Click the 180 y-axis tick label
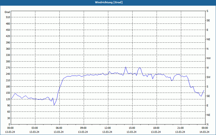216x135 pixels. pyautogui.click(x=8, y=87)
